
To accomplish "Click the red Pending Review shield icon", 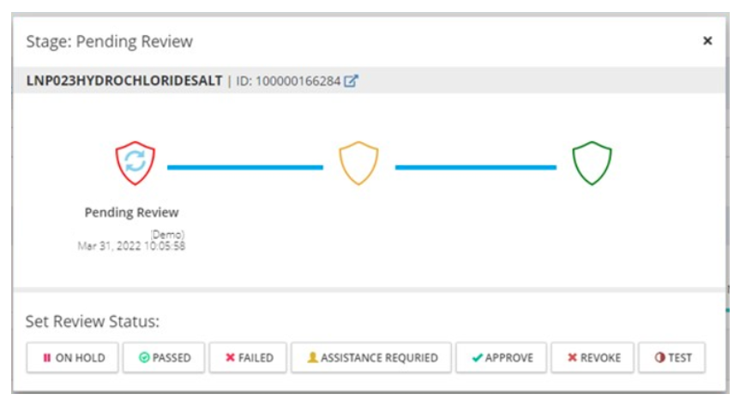I will point(135,163).
